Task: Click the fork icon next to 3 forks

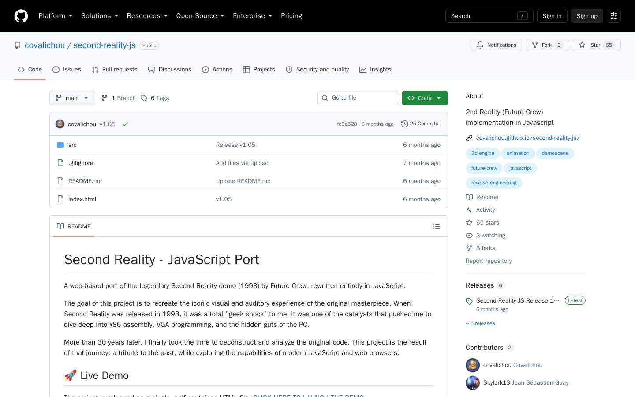Action: [469, 248]
